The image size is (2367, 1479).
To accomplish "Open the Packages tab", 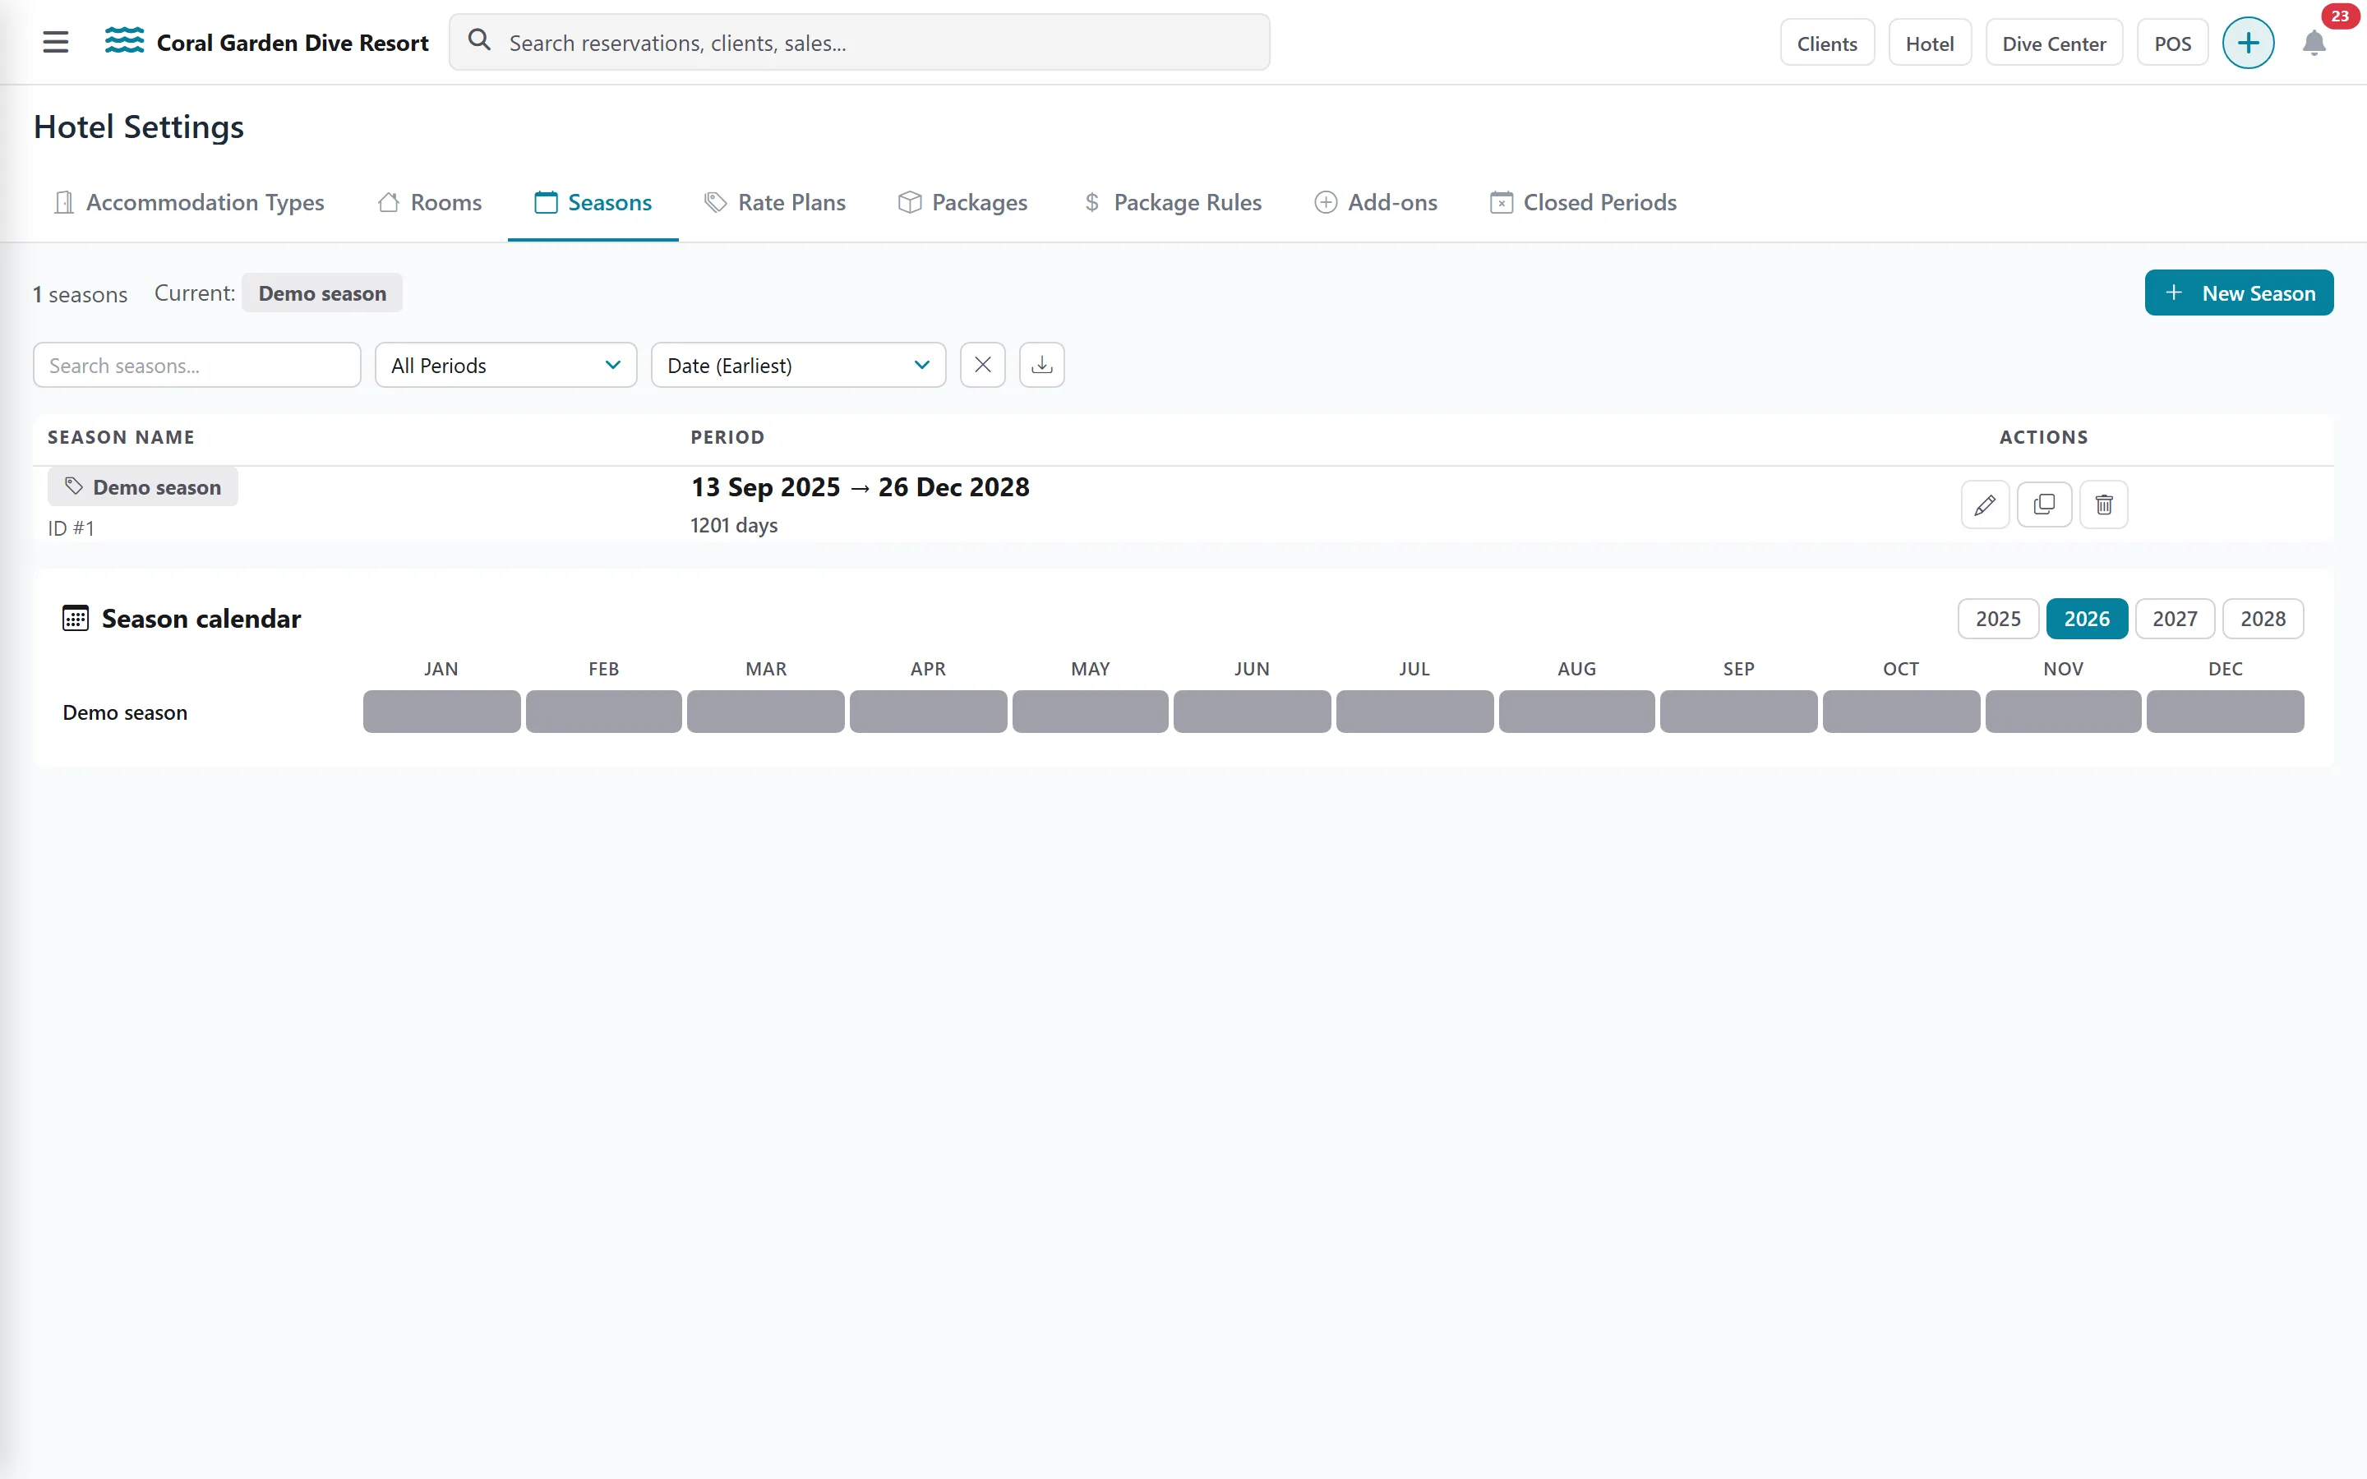I will [x=962, y=202].
